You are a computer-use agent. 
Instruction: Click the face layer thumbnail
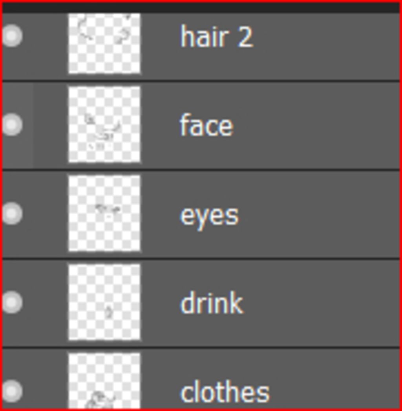104,125
